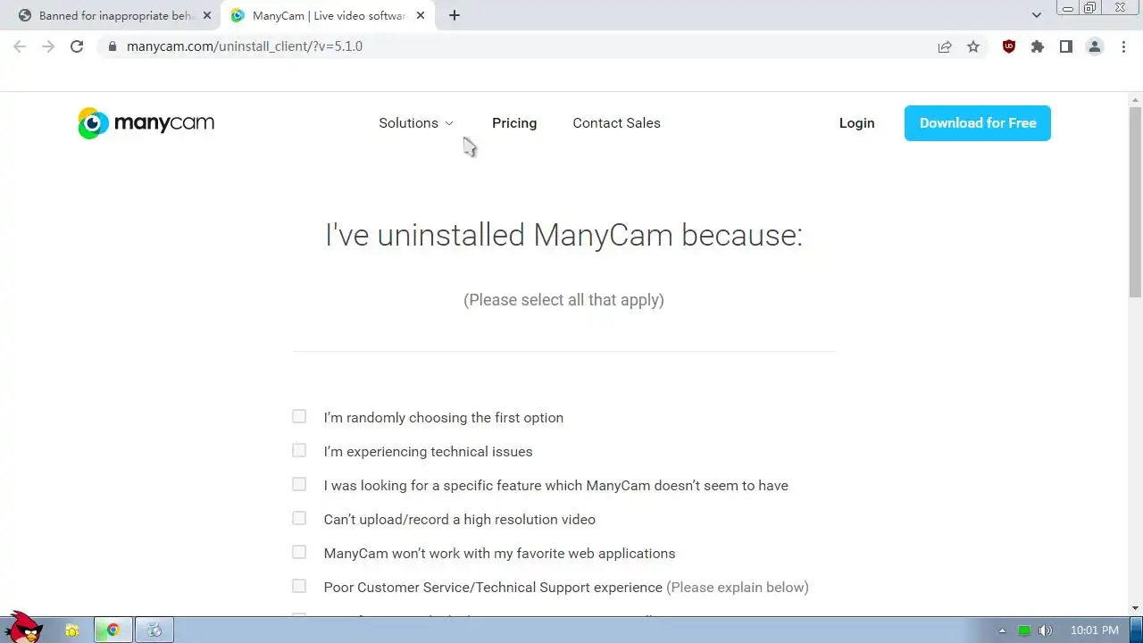This screenshot has width=1143, height=643.
Task: Open the Pricing page
Action: [x=514, y=123]
